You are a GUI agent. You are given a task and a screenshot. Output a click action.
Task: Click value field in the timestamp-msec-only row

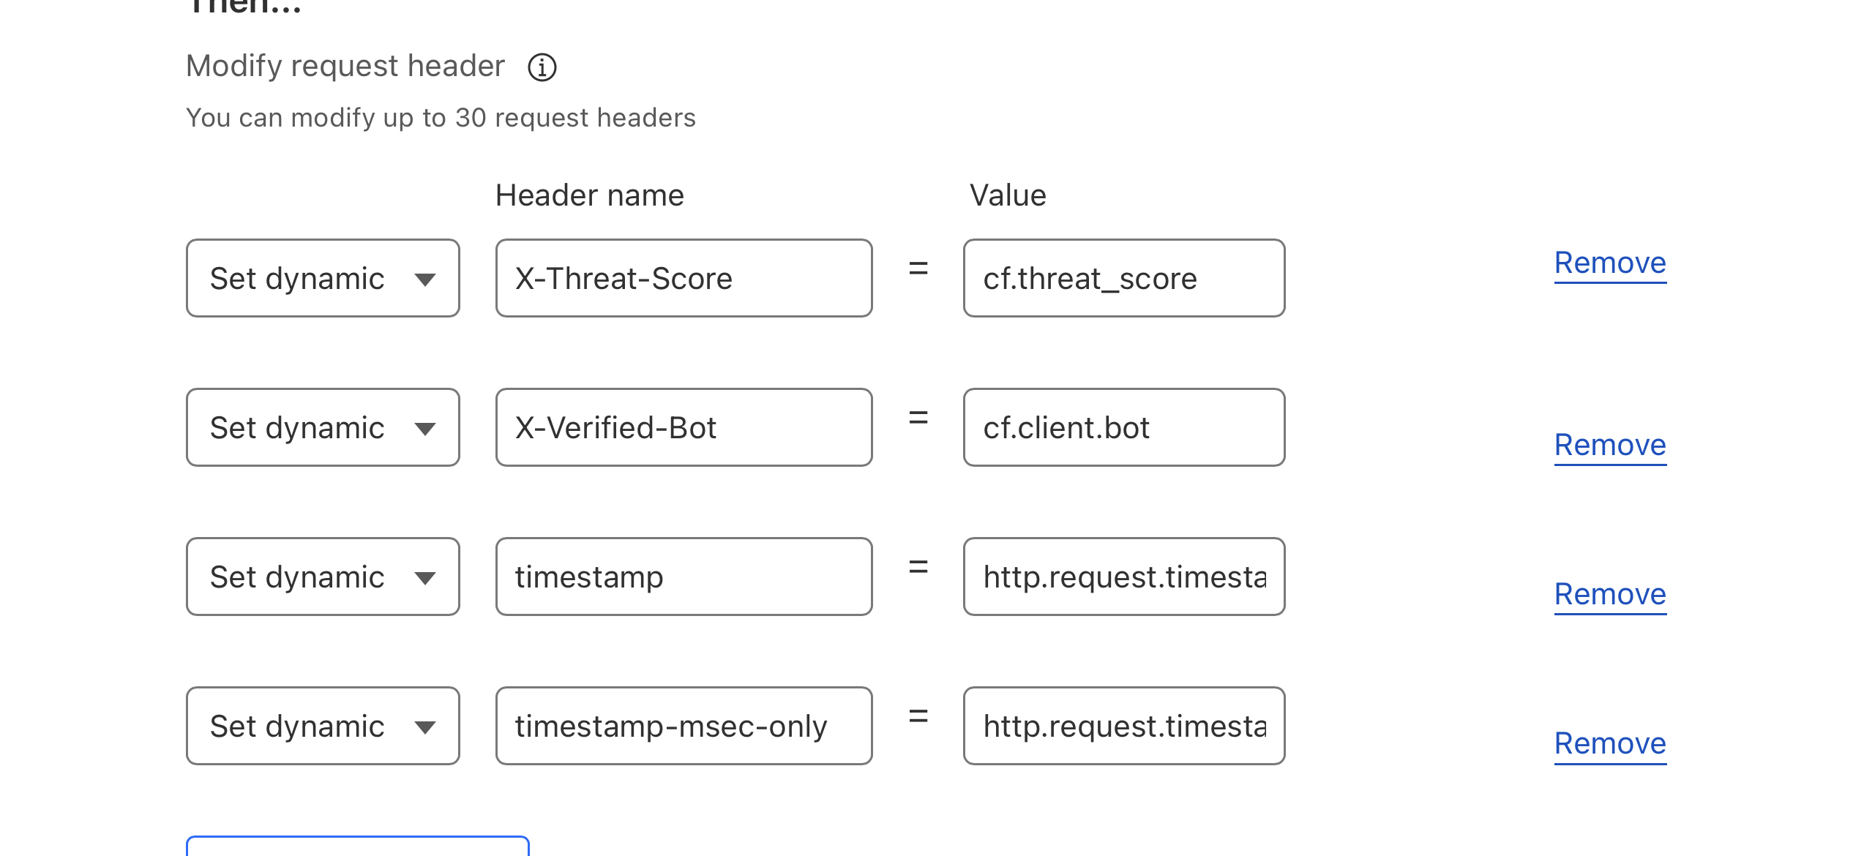point(1123,726)
